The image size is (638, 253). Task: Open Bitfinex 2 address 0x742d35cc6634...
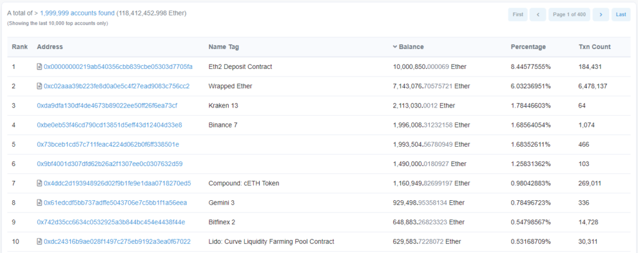(111, 222)
